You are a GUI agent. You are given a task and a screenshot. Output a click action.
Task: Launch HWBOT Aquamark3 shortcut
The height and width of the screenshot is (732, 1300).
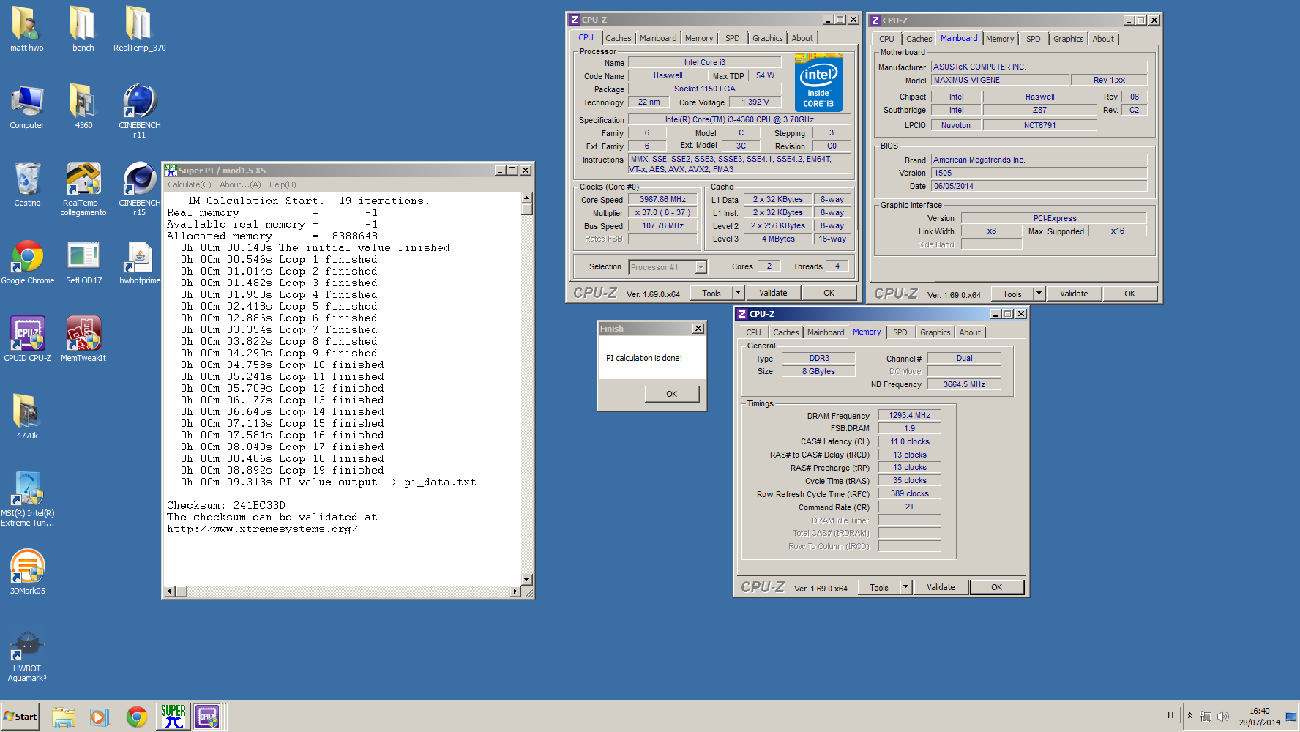pos(27,657)
